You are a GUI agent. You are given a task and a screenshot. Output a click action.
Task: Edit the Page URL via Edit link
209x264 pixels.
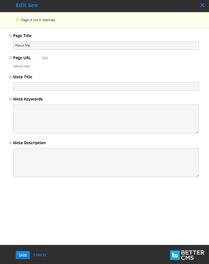click(45, 58)
